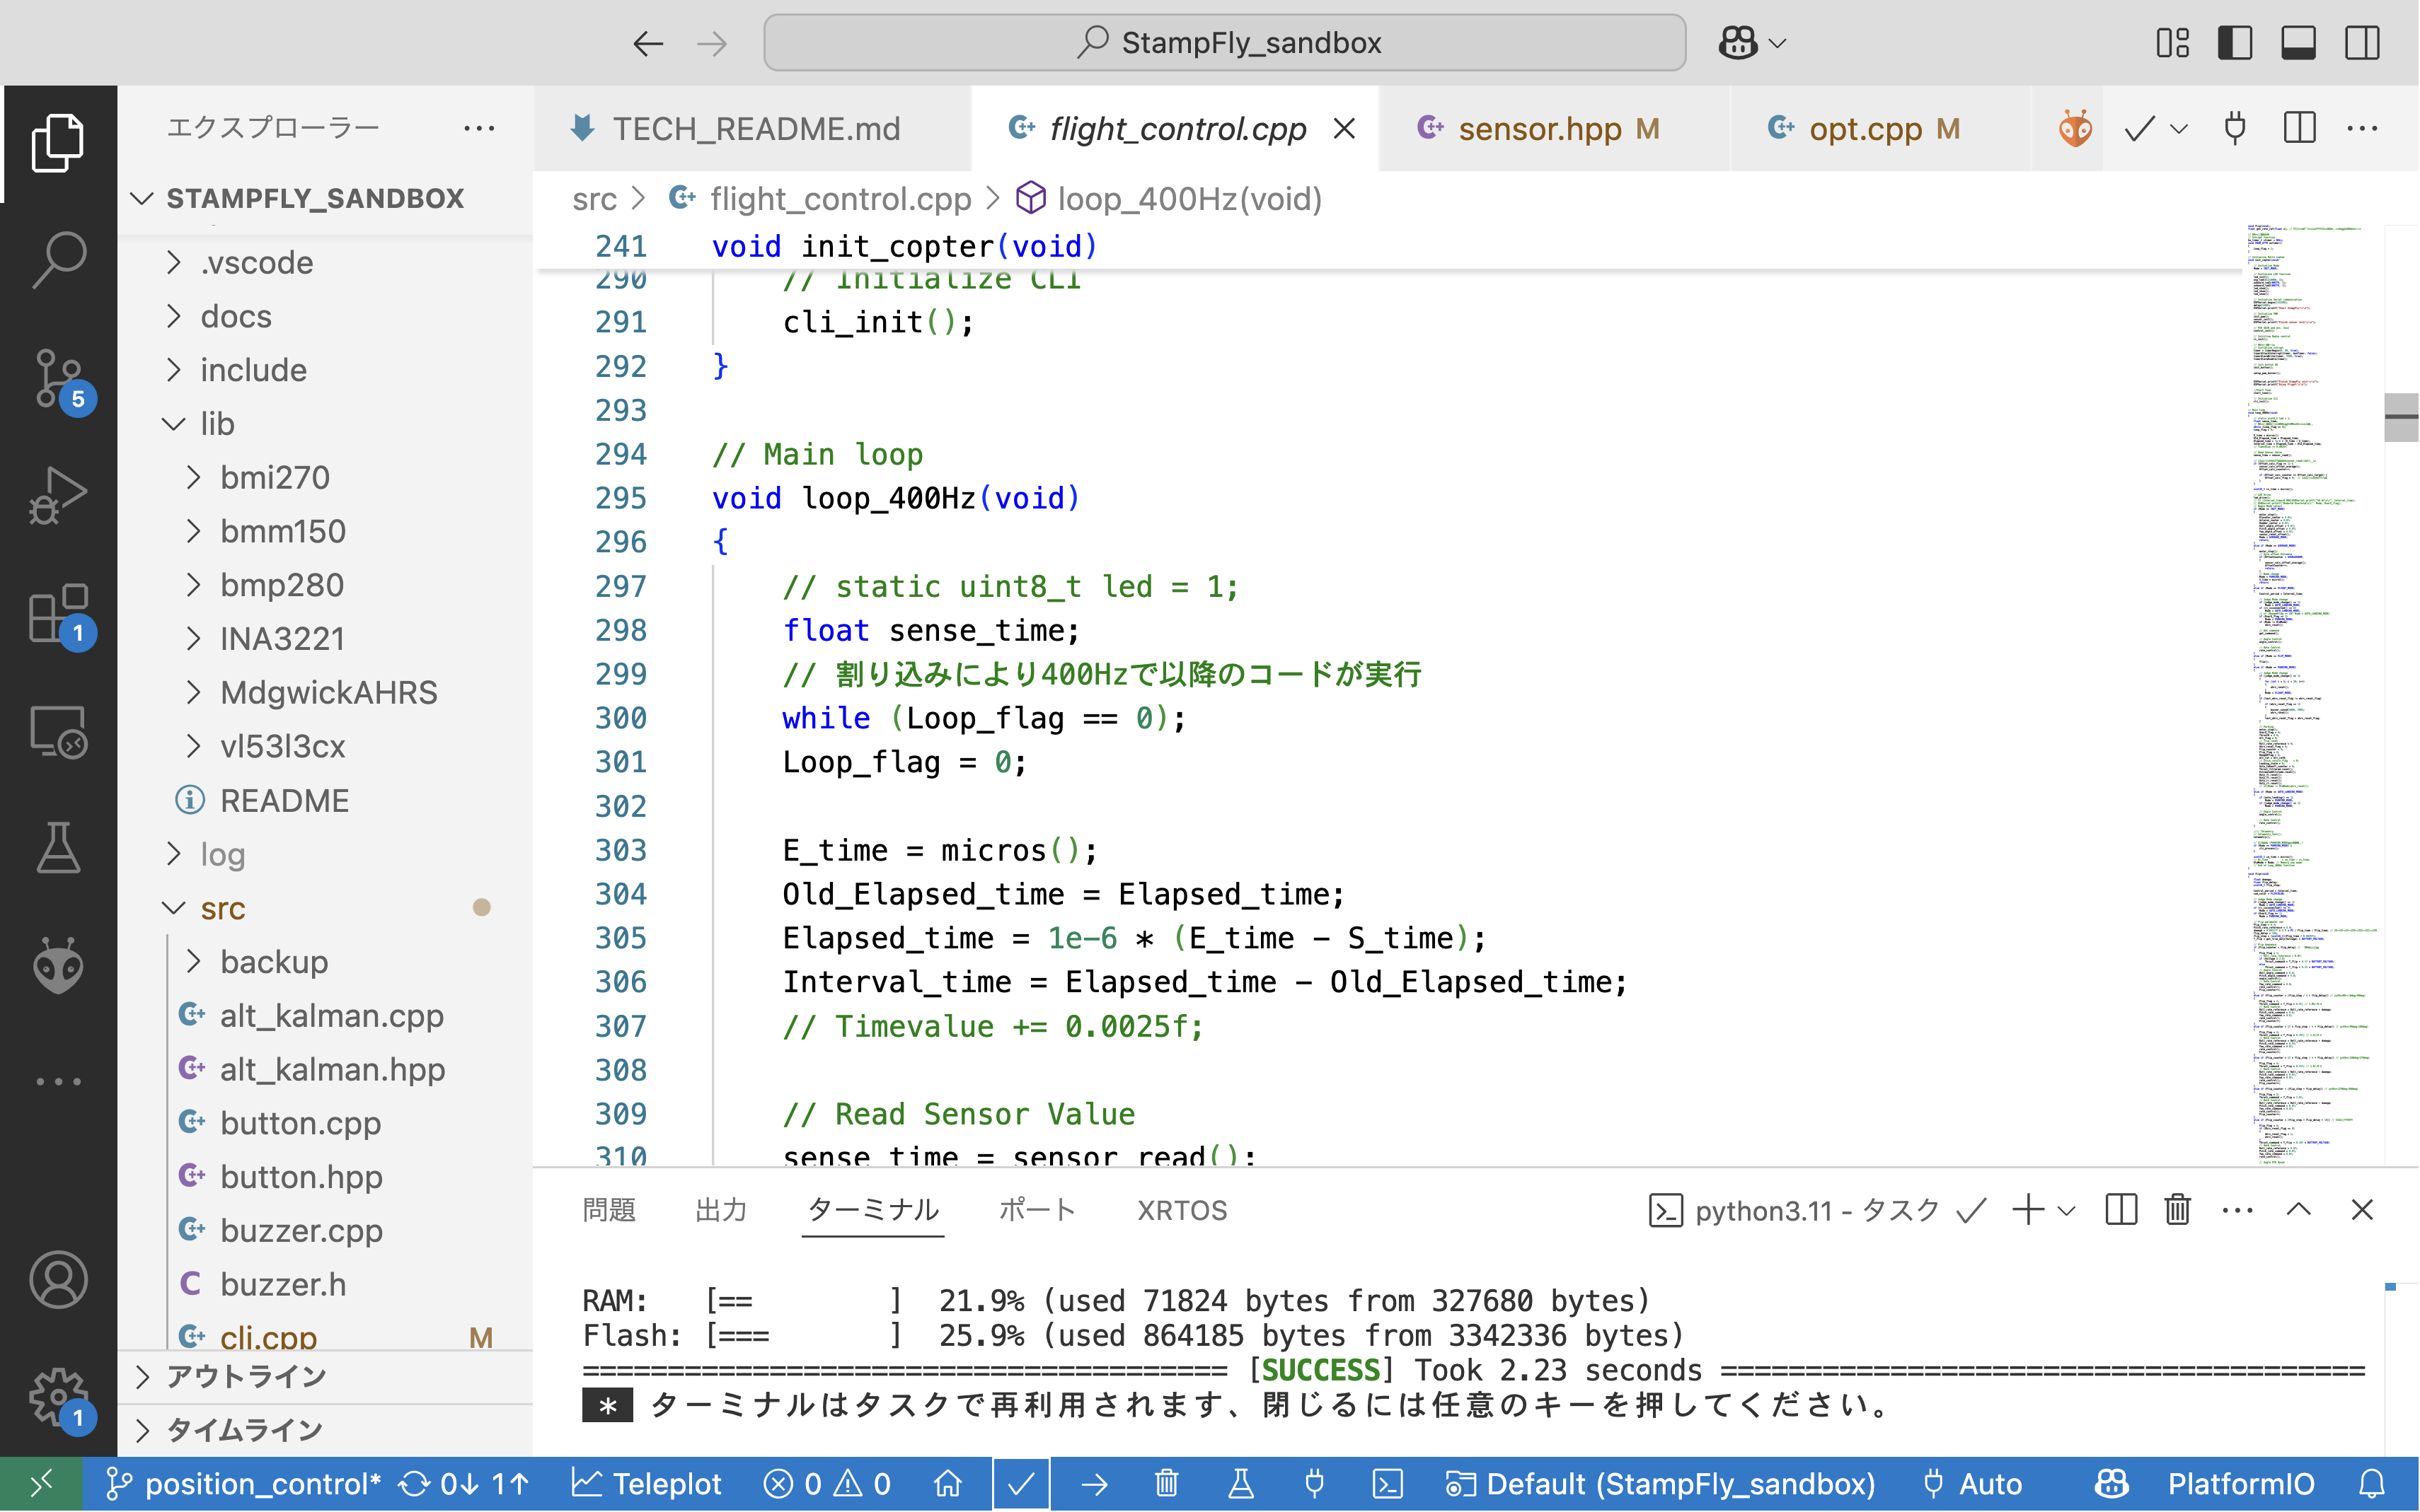Expand the アウトライン section
Screen dimensions: 2420x1512
tap(246, 1377)
